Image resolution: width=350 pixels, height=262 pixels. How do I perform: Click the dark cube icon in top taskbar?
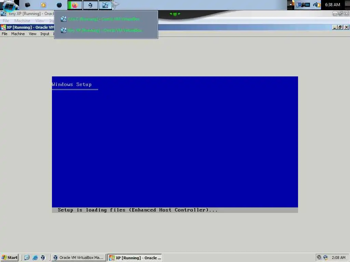27,5
